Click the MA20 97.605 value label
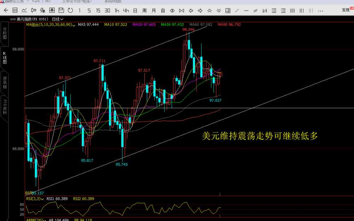 coord(144,25)
